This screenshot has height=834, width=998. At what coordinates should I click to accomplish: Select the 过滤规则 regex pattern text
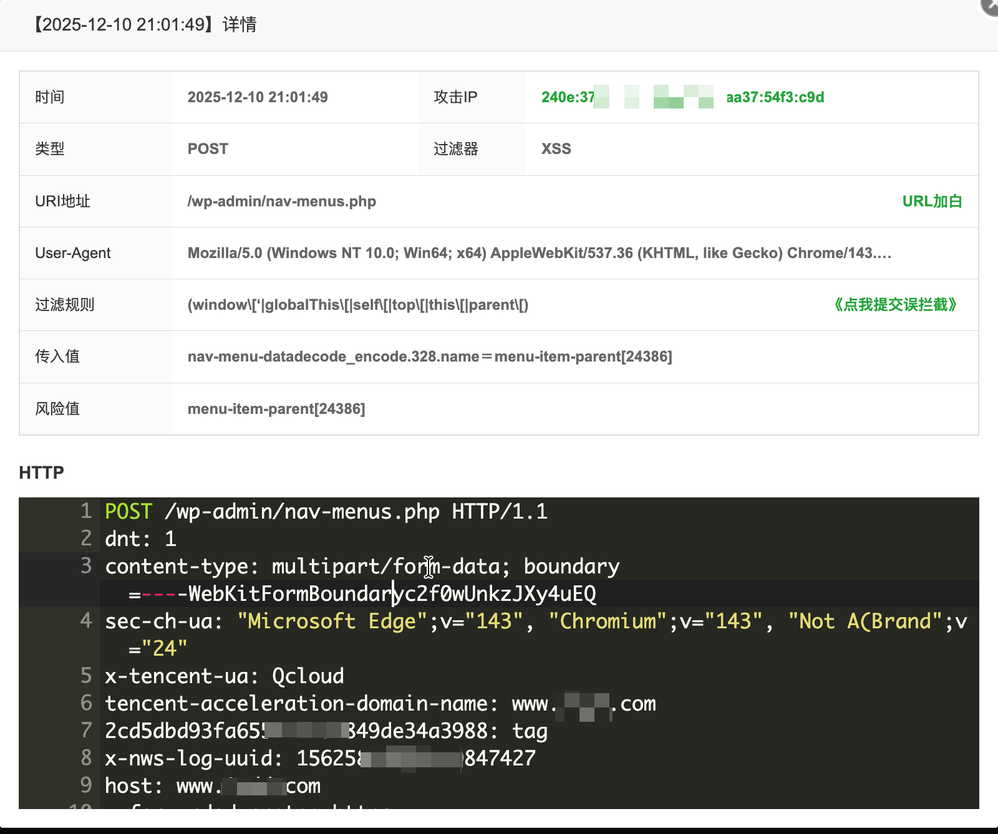(357, 305)
